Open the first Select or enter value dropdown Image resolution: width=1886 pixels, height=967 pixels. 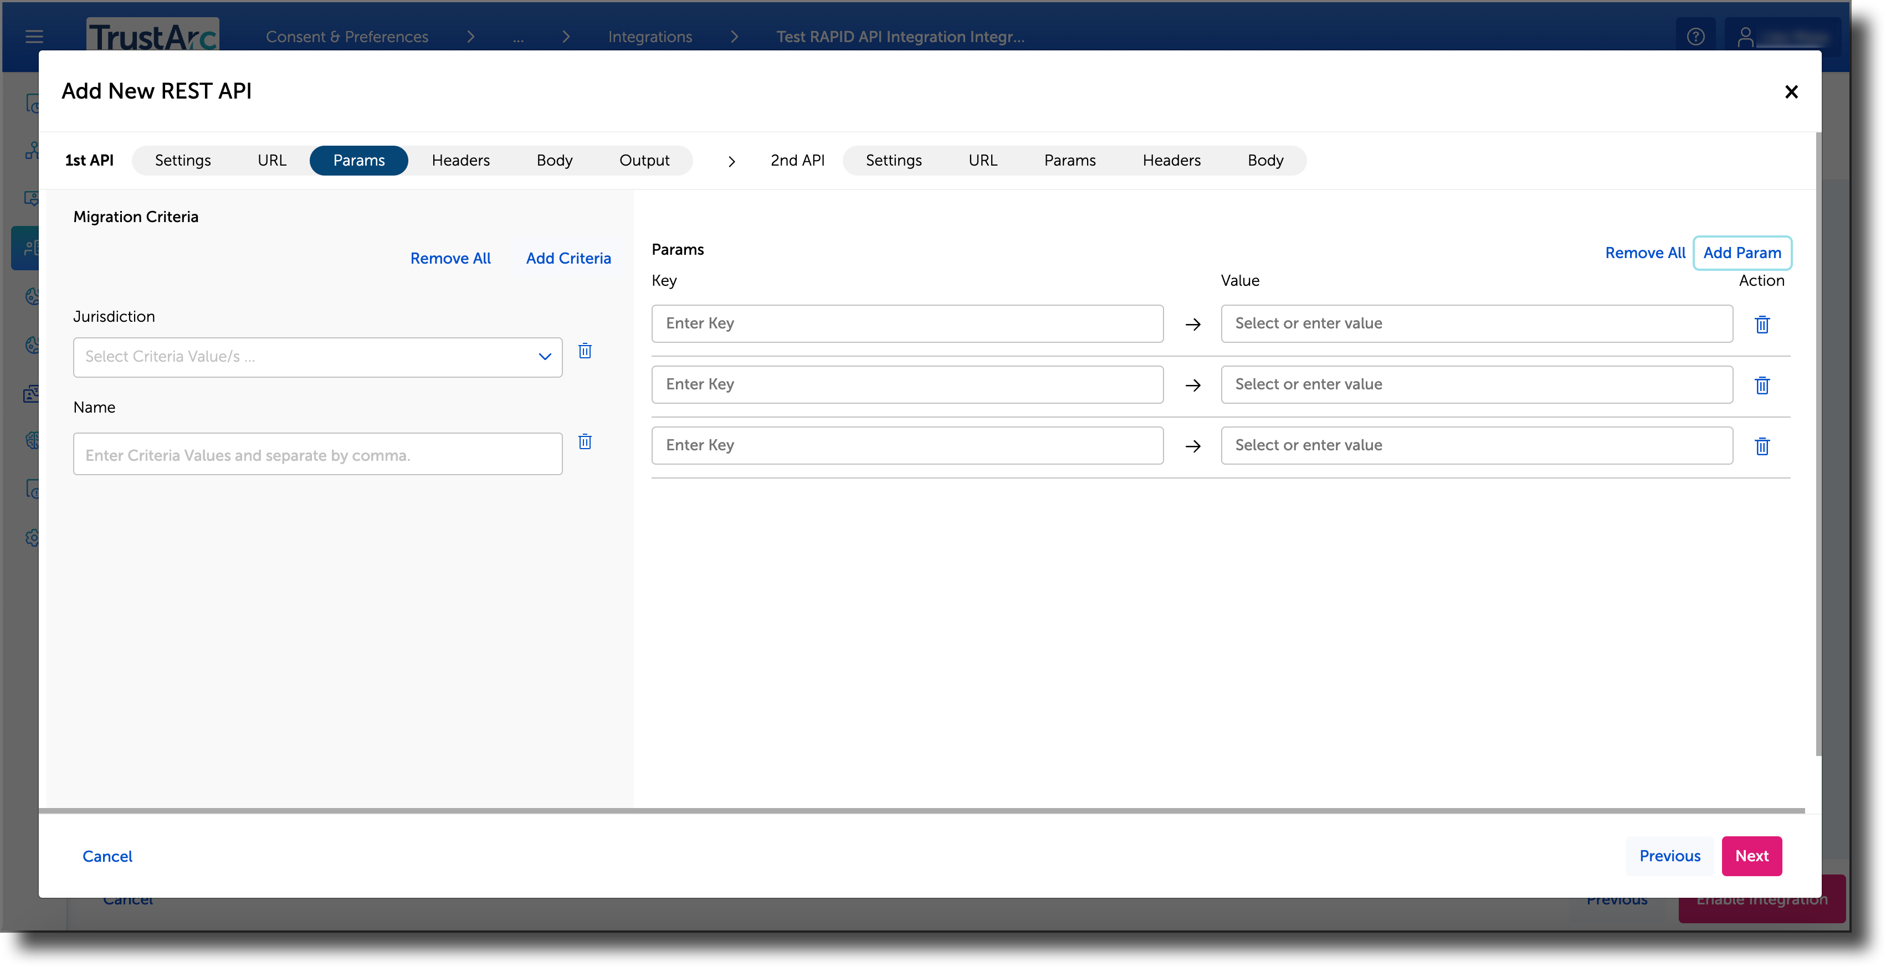[1477, 323]
